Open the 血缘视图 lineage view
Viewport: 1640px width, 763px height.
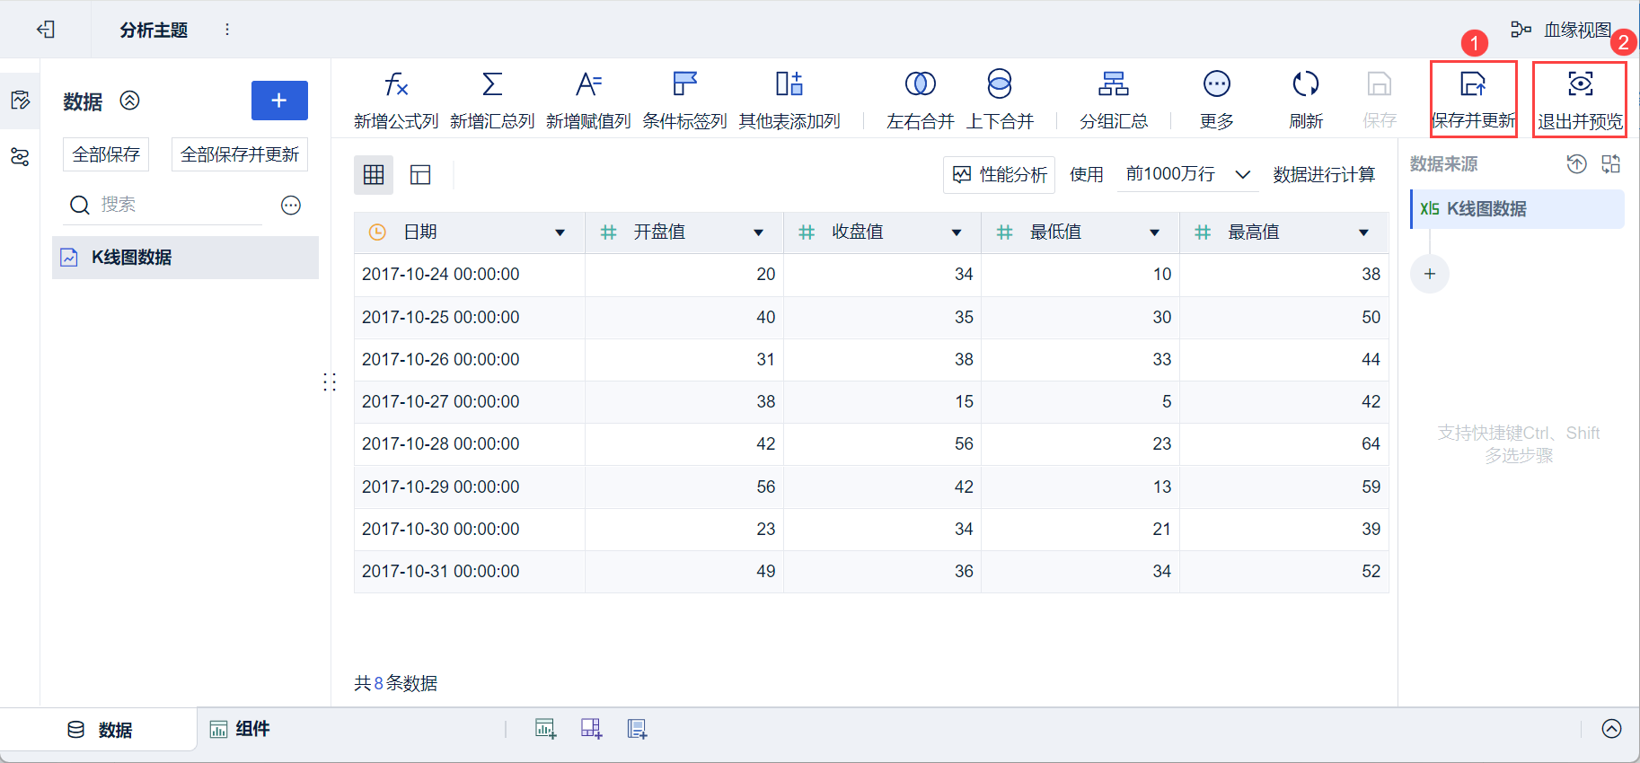(x=1562, y=30)
